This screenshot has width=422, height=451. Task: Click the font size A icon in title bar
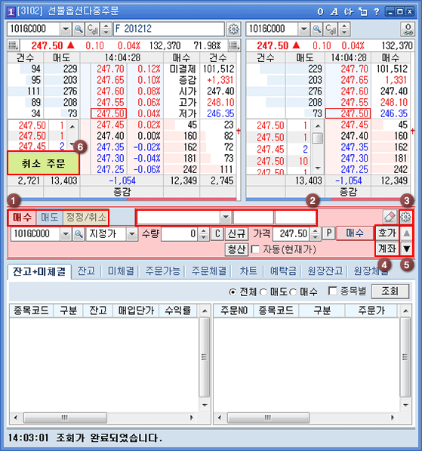click(334, 12)
